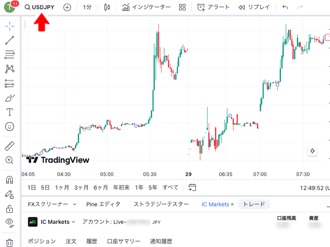Set chart range to 3ヶ月
The width and height of the screenshot is (330, 247).
[x=81, y=187]
